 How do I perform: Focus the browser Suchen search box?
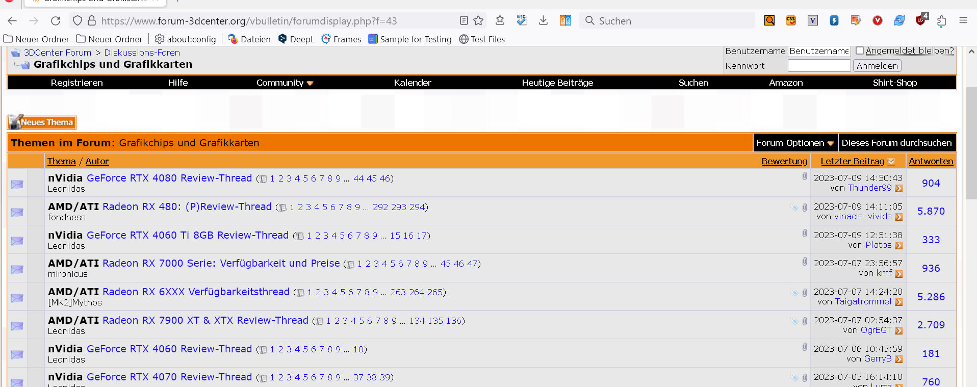[x=668, y=20]
